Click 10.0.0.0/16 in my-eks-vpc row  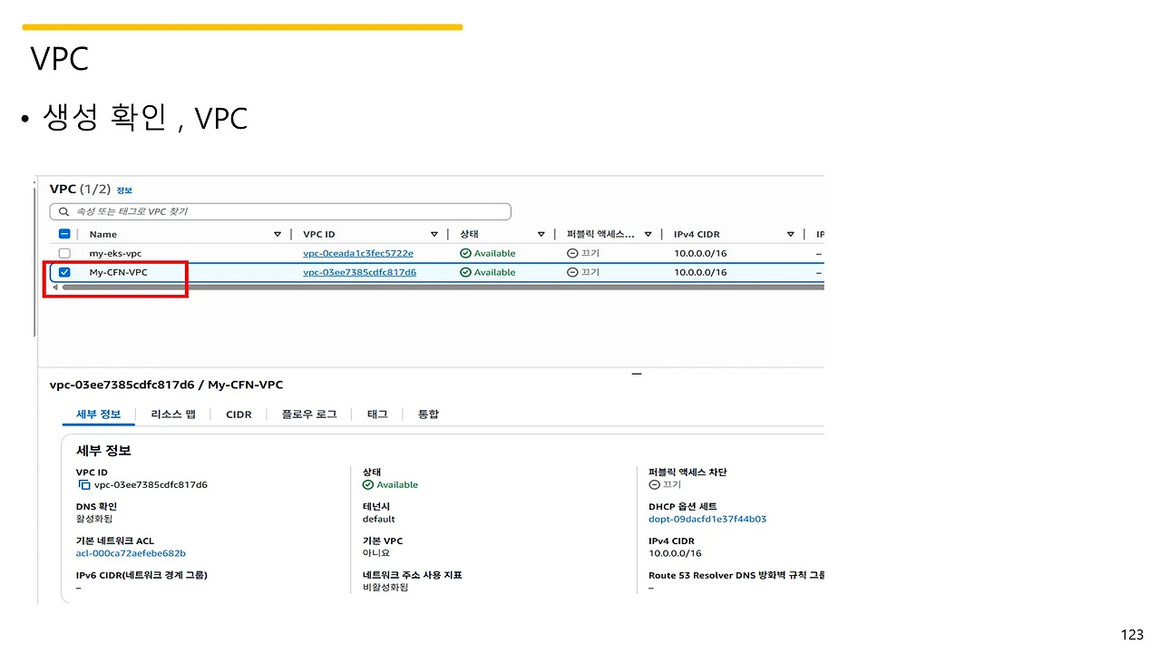coord(700,254)
